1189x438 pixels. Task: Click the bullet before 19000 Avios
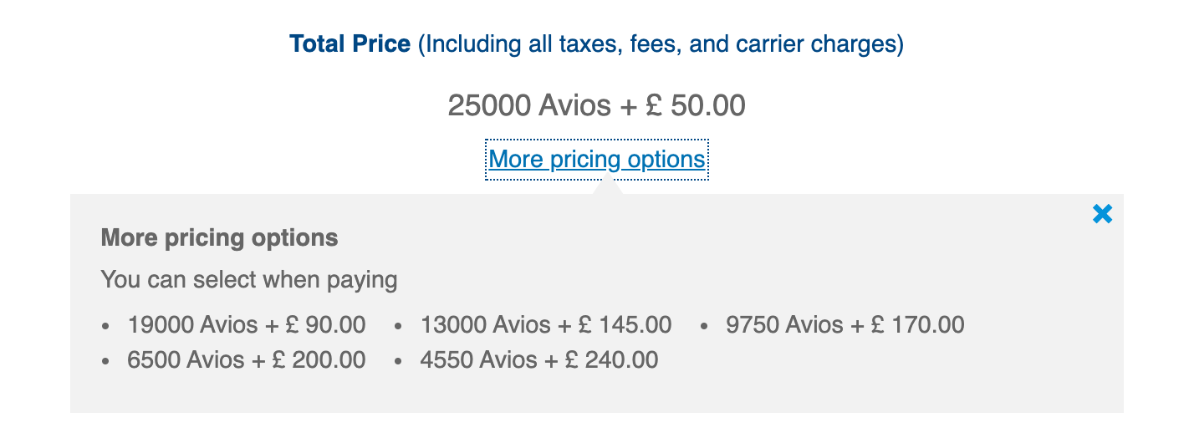(x=105, y=326)
